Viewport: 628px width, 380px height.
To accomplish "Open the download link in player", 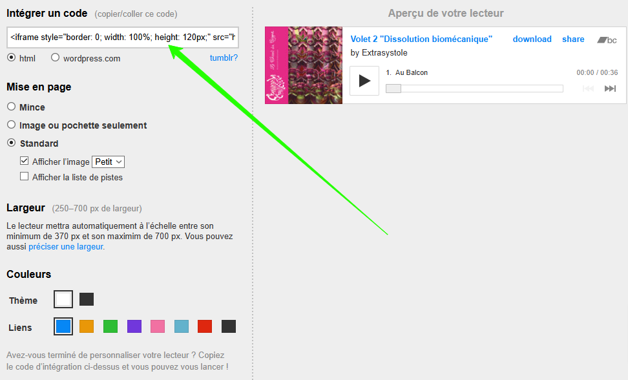I will pyautogui.click(x=532, y=39).
